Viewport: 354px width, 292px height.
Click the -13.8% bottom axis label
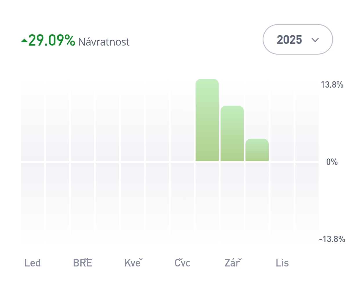[x=332, y=239]
